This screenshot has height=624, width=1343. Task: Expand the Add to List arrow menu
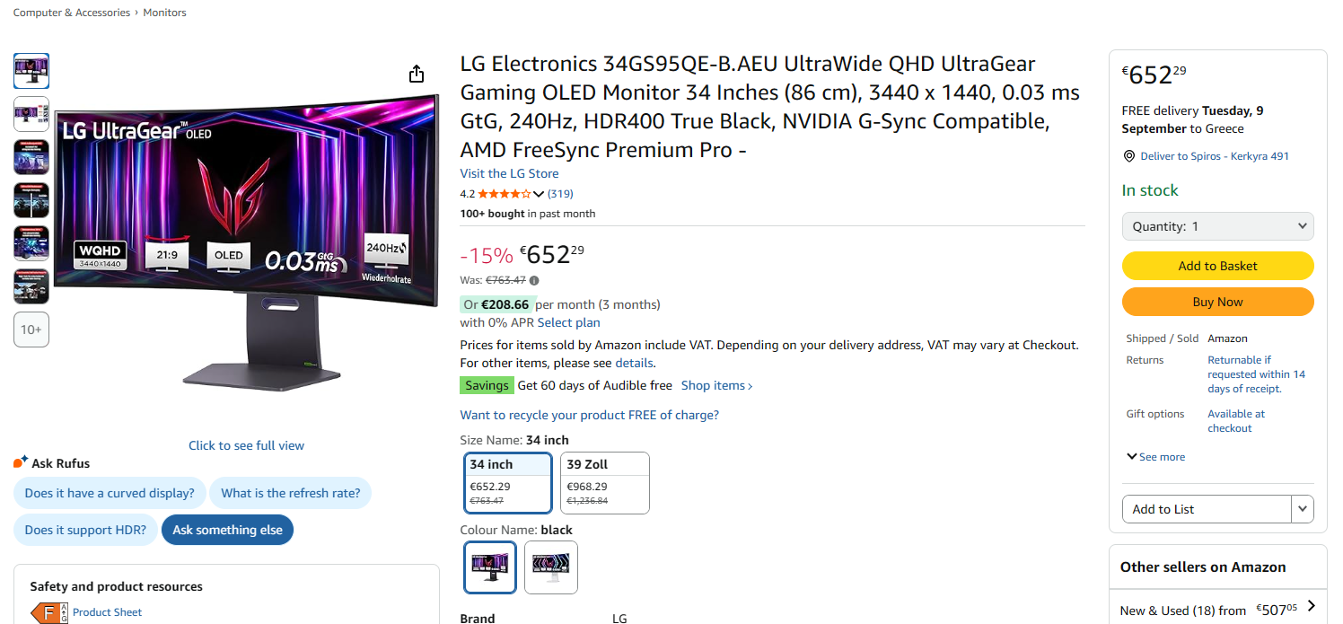(x=1303, y=509)
